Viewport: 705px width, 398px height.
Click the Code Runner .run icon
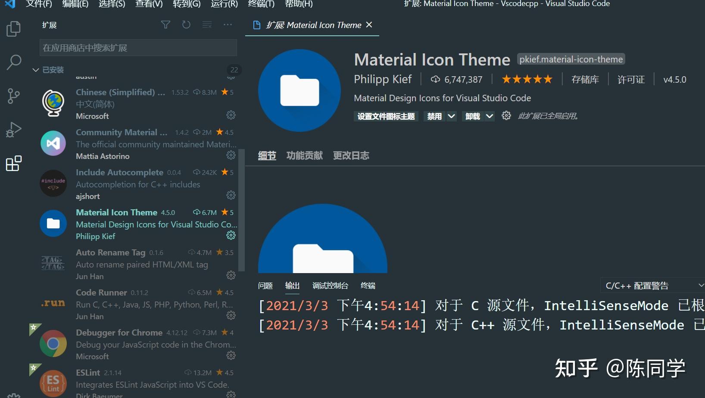(53, 303)
